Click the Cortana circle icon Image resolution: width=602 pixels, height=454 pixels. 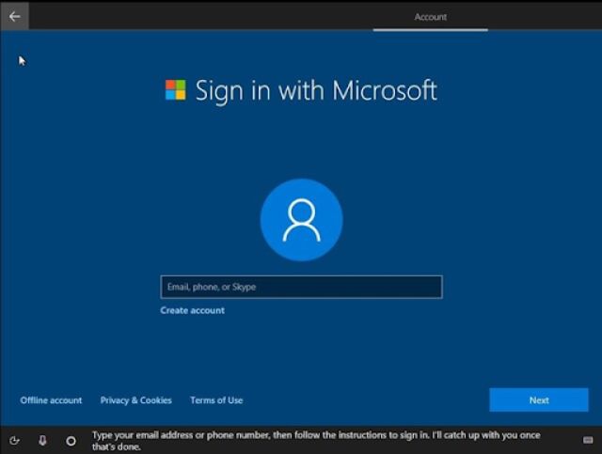point(71,441)
